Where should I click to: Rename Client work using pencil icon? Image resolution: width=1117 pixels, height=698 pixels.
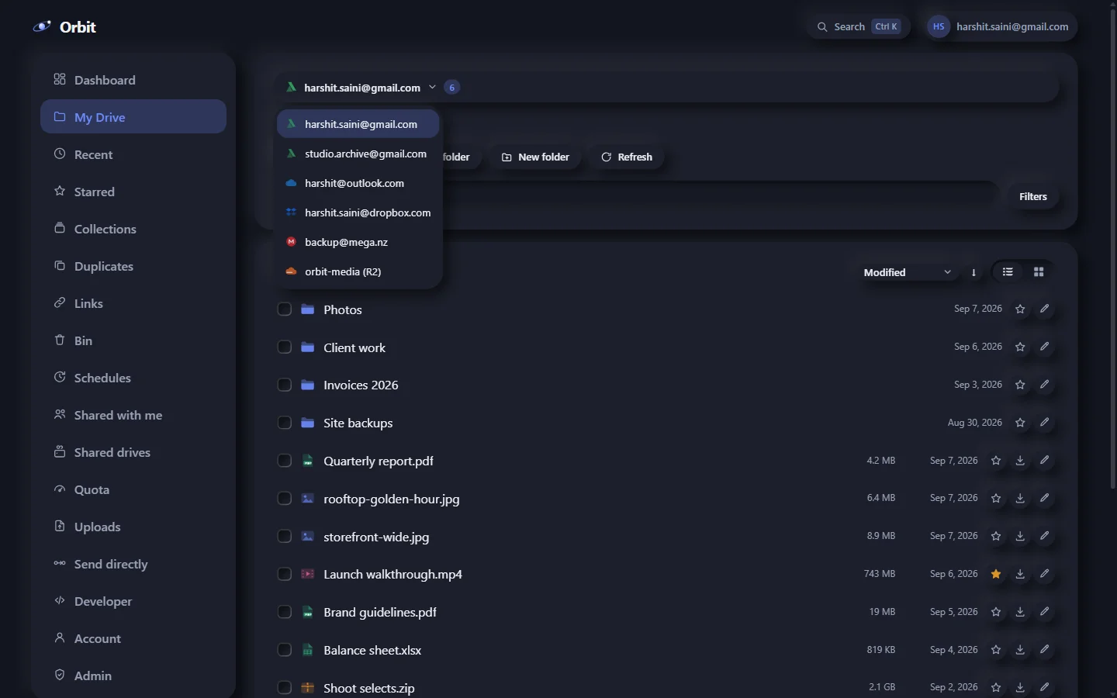coord(1045,347)
